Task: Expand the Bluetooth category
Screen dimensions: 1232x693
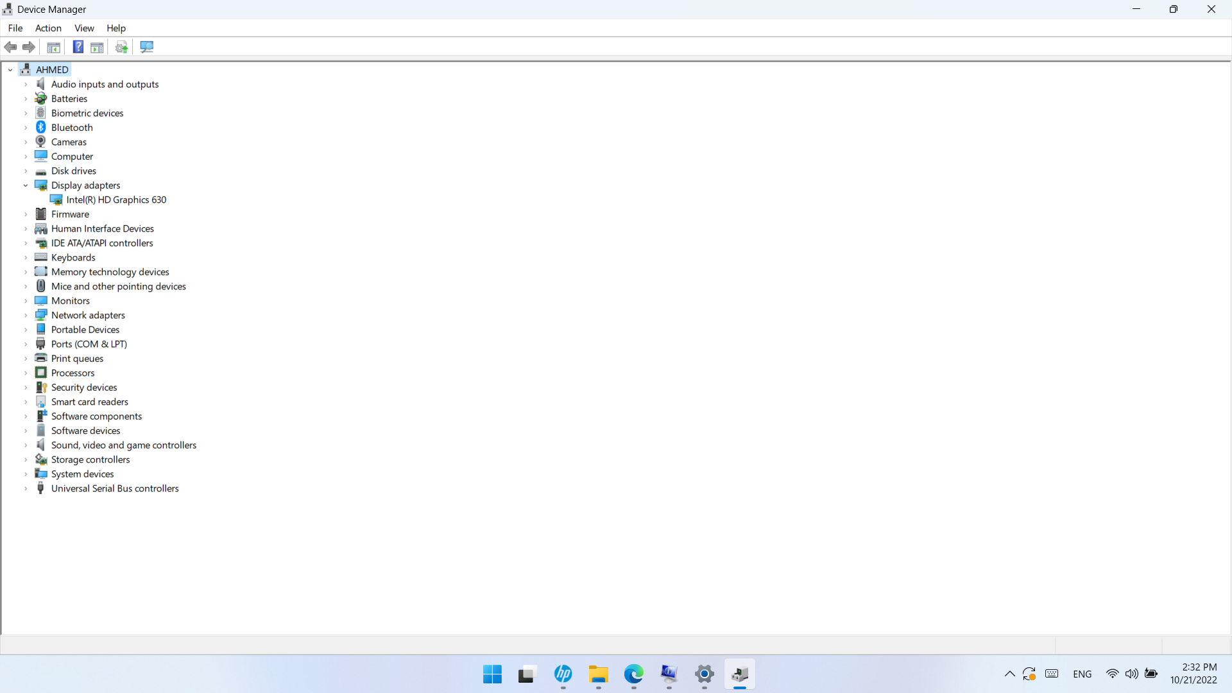Action: click(26, 128)
